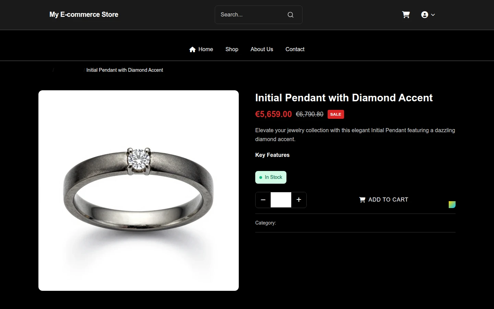Click the house icon beside Home
The height and width of the screenshot is (309, 494).
pos(192,49)
